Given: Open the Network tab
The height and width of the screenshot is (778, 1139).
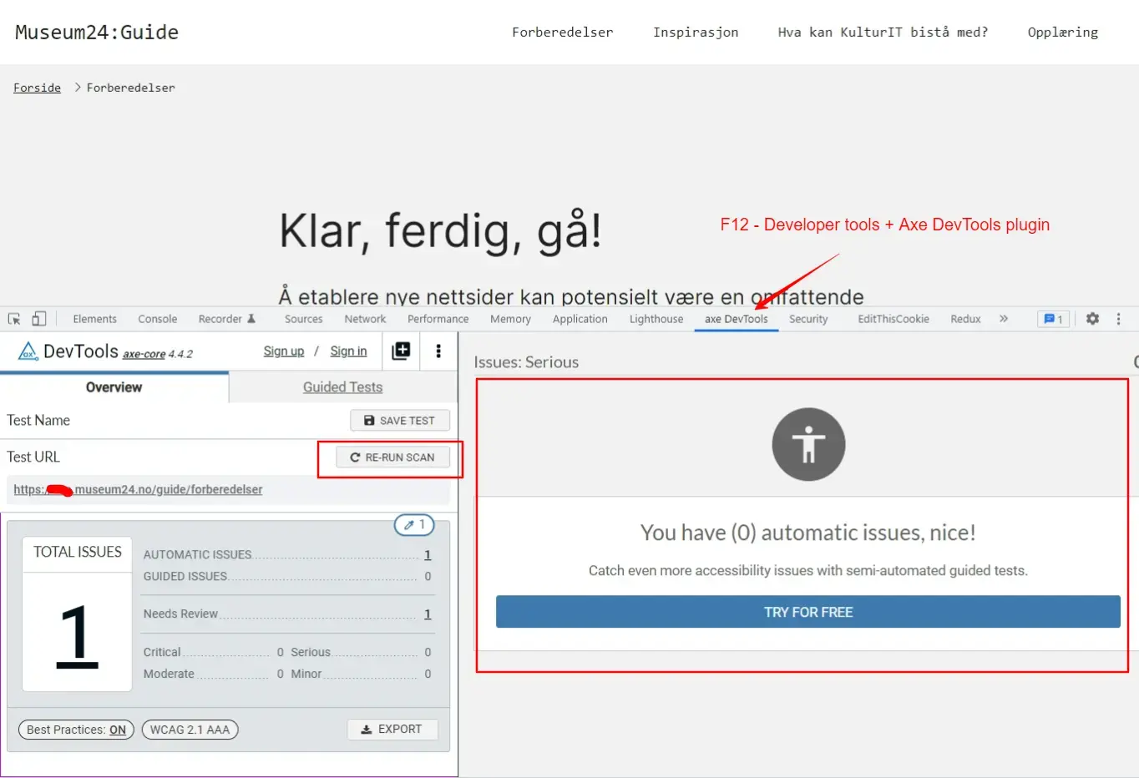Looking at the screenshot, I should (365, 319).
